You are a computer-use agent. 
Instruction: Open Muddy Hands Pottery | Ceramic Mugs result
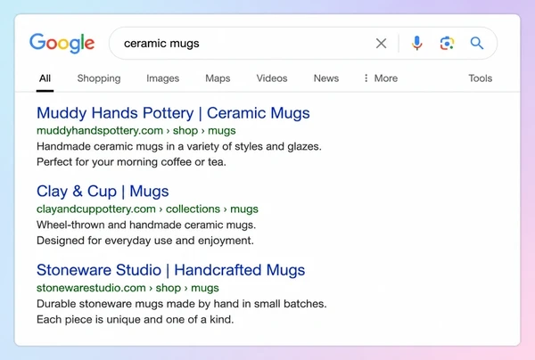(x=173, y=113)
